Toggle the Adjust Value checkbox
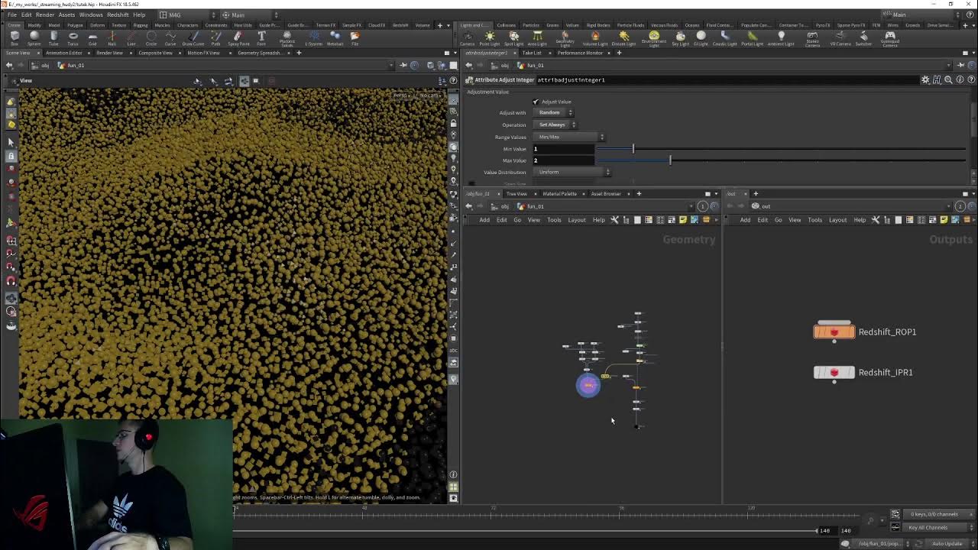 click(x=536, y=102)
